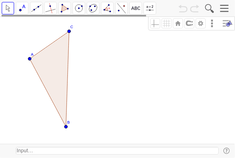This screenshot has height=158, width=235.
Task: Select the Slider a=2 tool
Action: 150,8
